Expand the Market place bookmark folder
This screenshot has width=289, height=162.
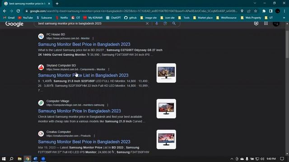(x=203, y=18)
